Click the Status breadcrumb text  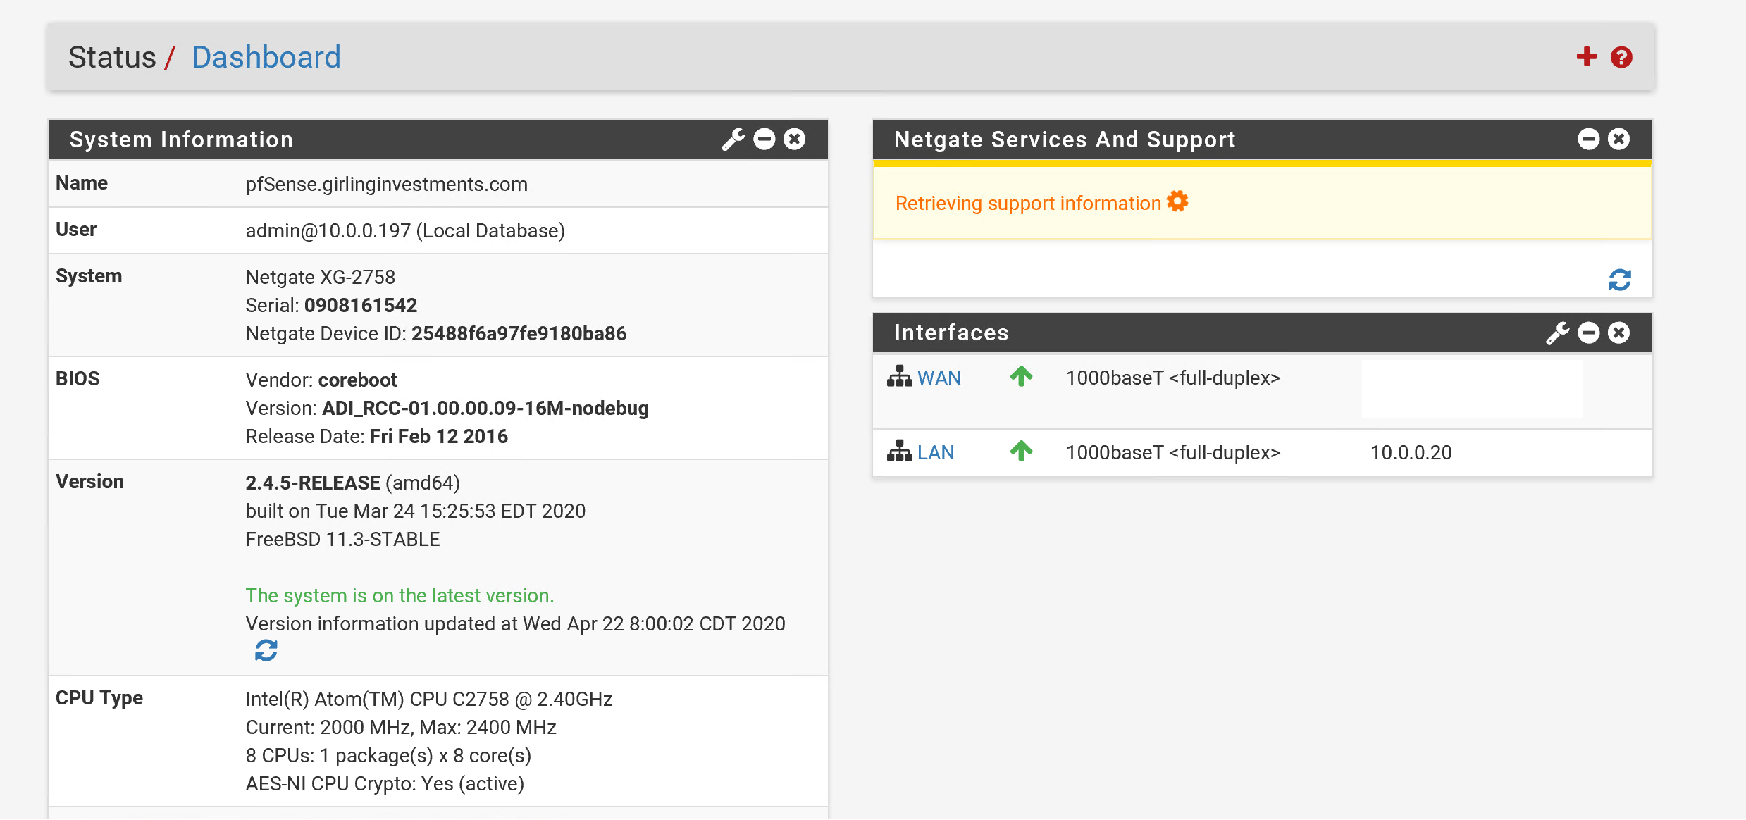tap(112, 57)
